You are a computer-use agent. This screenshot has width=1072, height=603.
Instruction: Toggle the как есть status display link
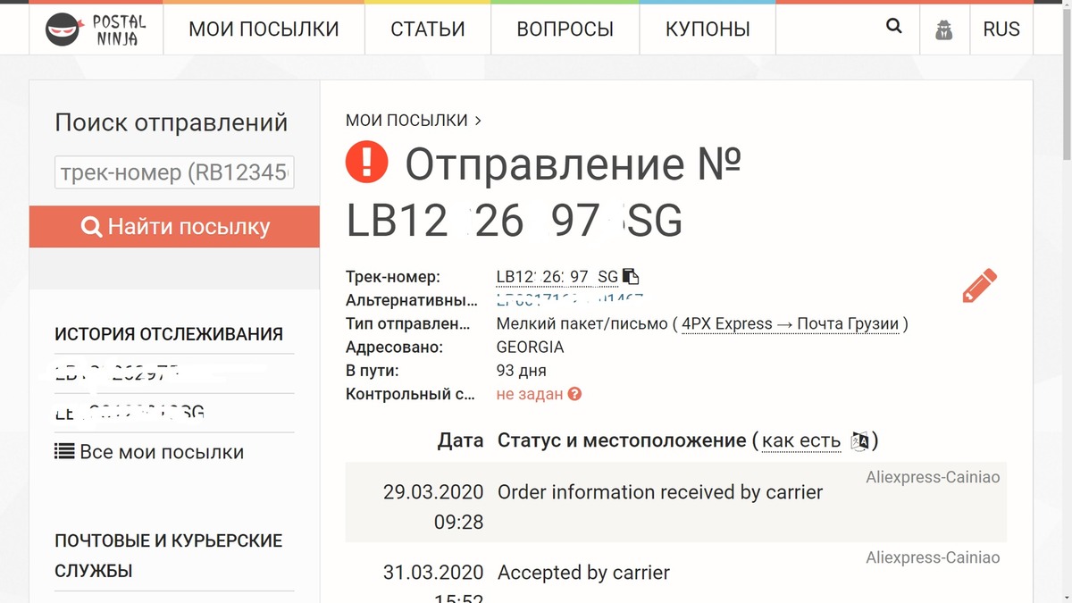pyautogui.click(x=801, y=440)
